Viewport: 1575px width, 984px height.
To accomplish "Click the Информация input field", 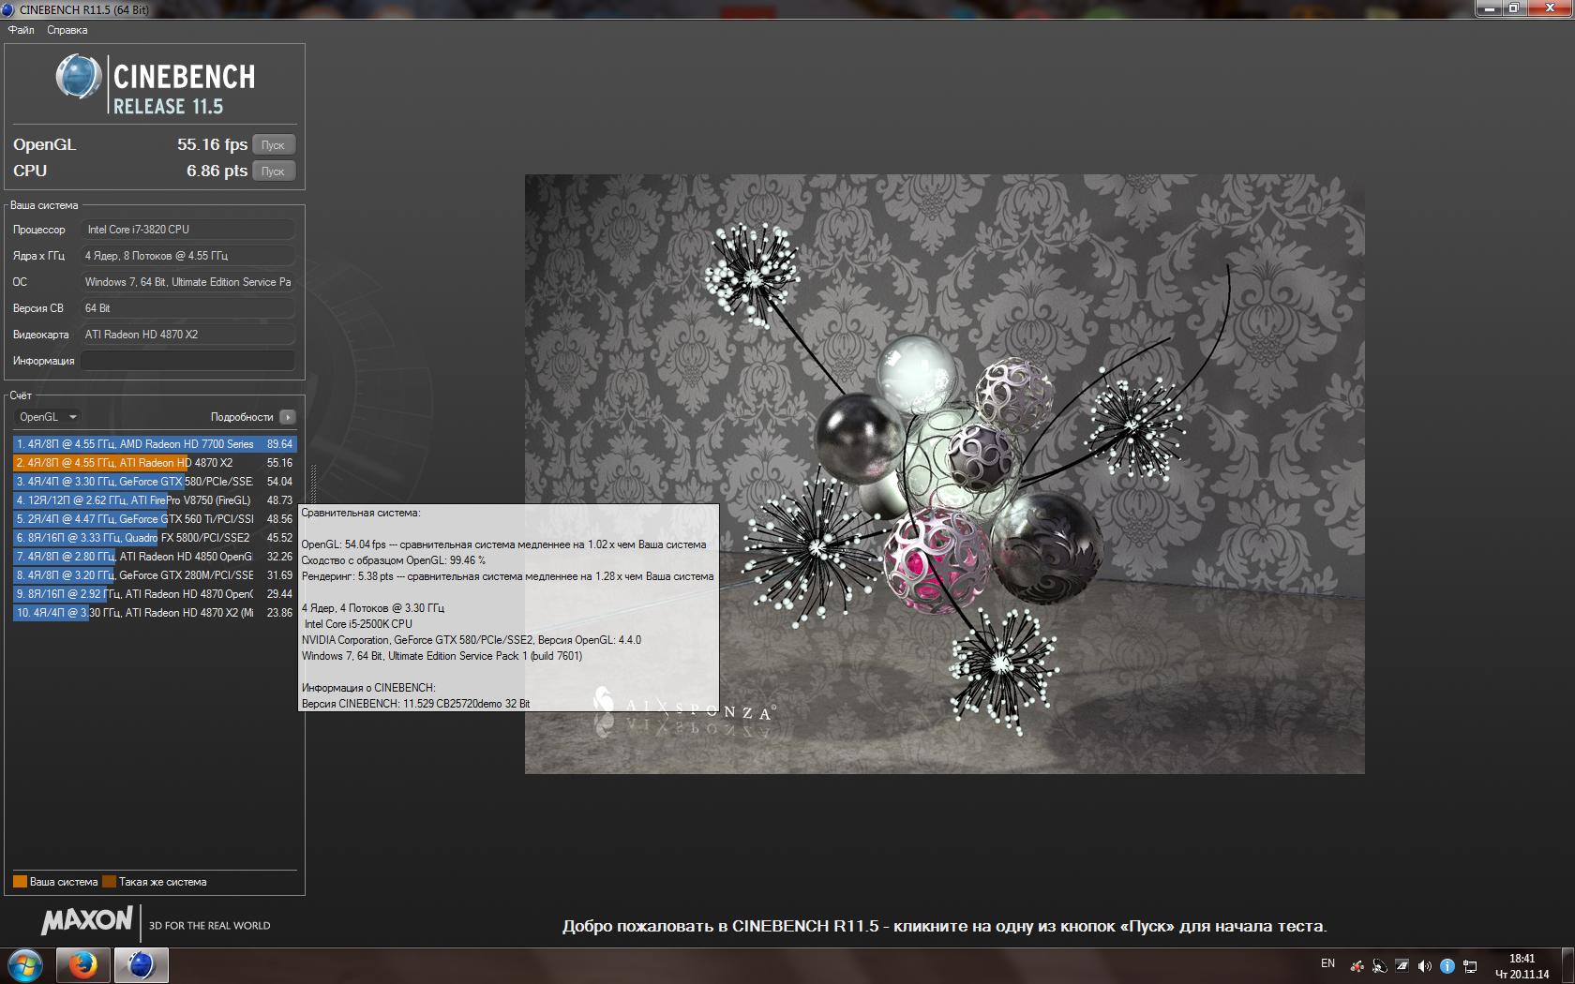I will click(x=187, y=361).
